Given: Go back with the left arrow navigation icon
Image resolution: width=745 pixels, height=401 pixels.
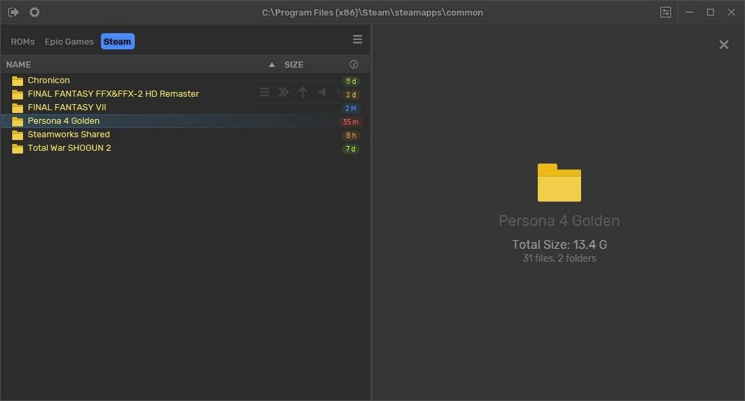Looking at the screenshot, I should click(322, 92).
